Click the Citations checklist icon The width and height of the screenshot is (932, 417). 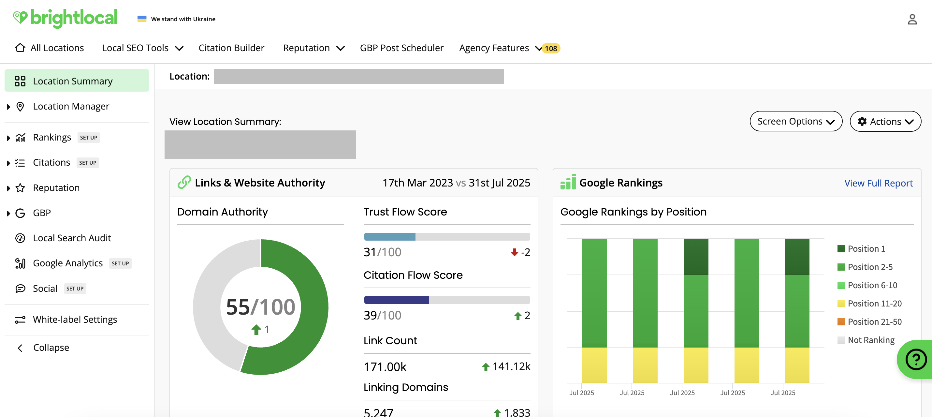(20, 163)
